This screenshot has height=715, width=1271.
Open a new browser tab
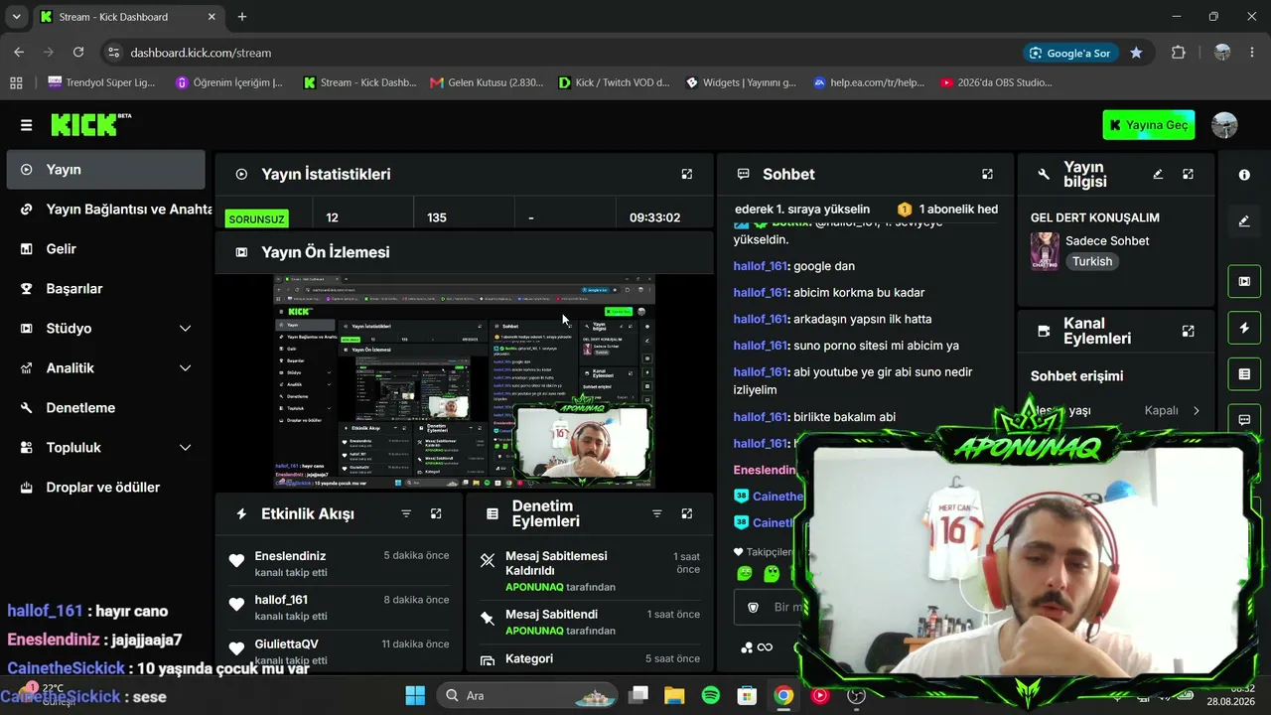[242, 17]
